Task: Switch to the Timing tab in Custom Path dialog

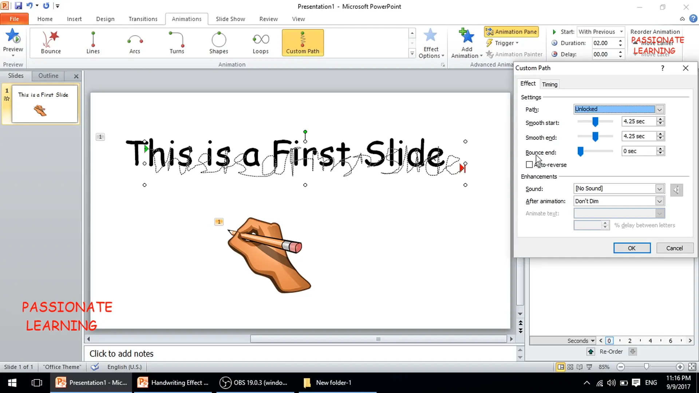Action: click(550, 84)
